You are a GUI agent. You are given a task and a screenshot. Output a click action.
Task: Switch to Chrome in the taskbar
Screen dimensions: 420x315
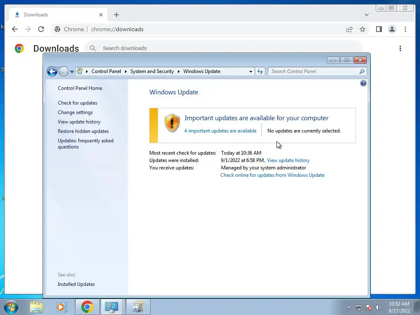(87, 307)
